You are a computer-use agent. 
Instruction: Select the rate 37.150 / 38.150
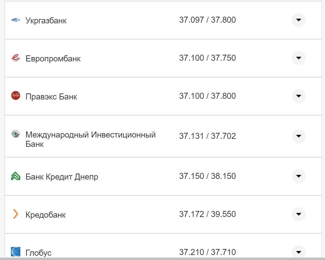[207, 176]
